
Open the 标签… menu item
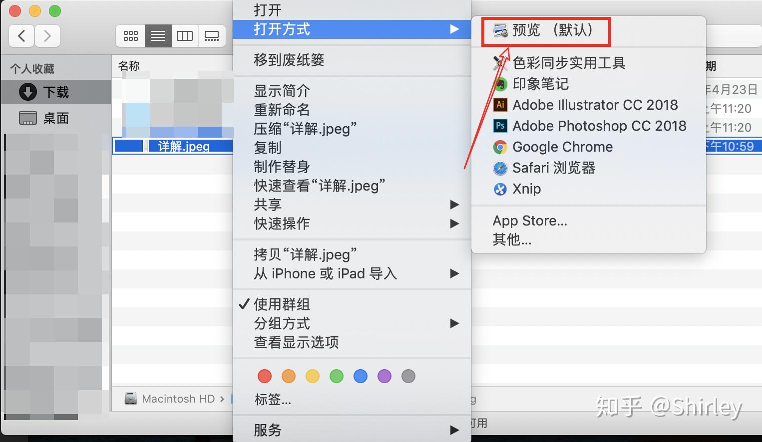(x=352, y=399)
